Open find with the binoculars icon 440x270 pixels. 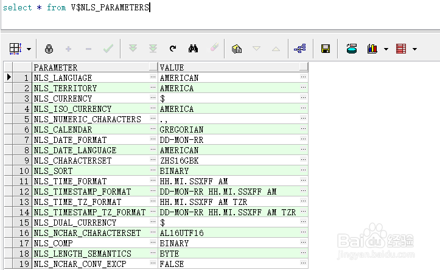[193, 49]
